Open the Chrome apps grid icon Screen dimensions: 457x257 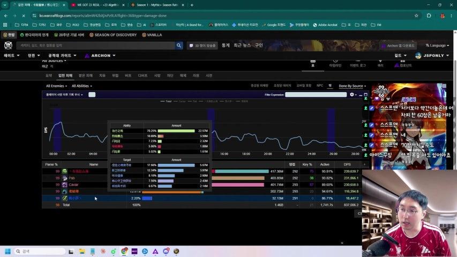tap(5, 25)
